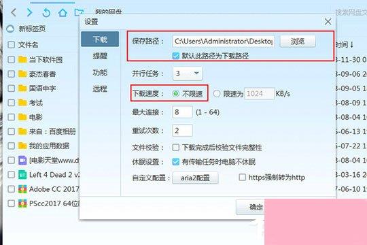The width and height of the screenshot is (367, 245).
Task: Select the PScc2017 64位 file name
Action: pos(54,203)
